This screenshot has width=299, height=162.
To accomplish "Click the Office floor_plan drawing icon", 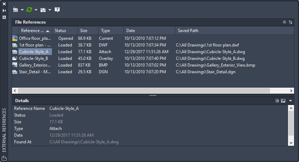I will (x=15, y=38).
